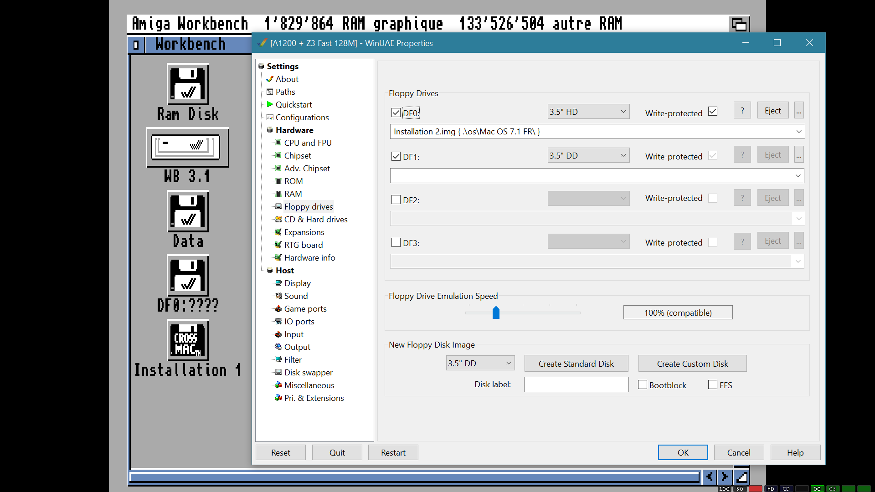The image size is (875, 492).
Task: Disable the DF0: drive checkbox
Action: coord(396,113)
